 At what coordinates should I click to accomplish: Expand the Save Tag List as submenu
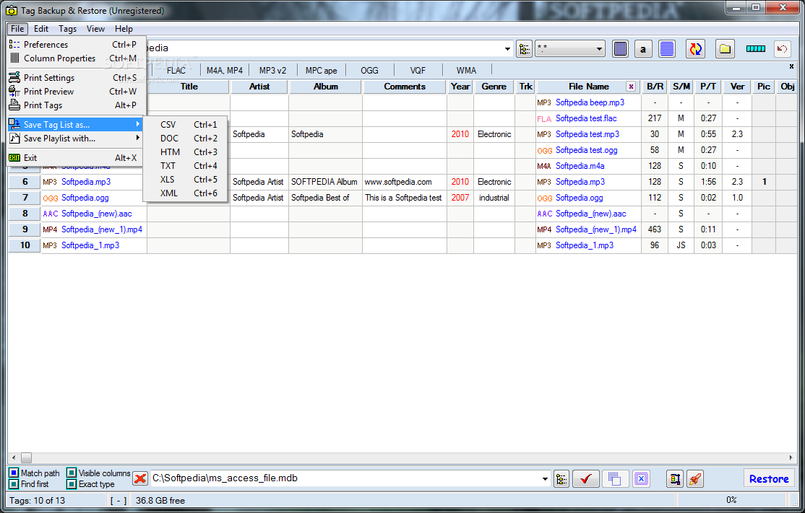[76, 125]
